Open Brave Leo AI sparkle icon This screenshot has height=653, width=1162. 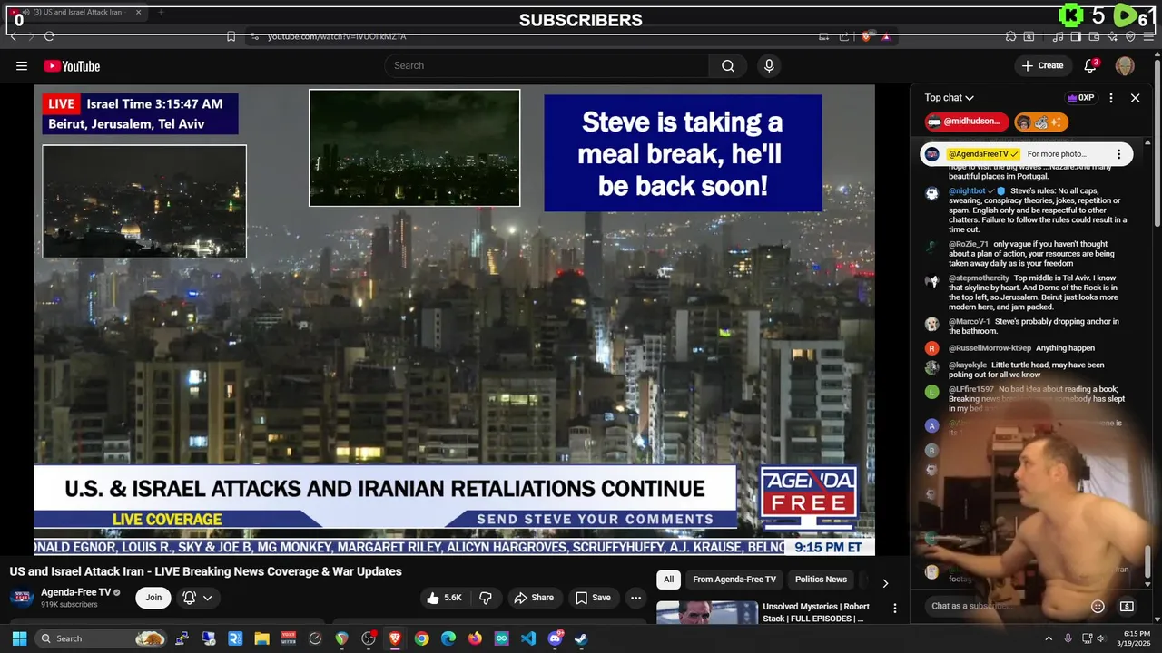pyautogui.click(x=1112, y=36)
